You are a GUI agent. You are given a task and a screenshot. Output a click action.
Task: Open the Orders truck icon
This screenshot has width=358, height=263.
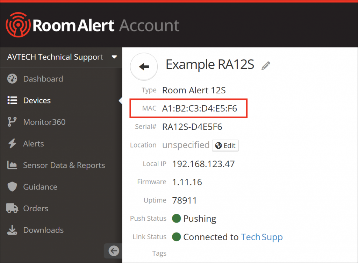point(12,208)
